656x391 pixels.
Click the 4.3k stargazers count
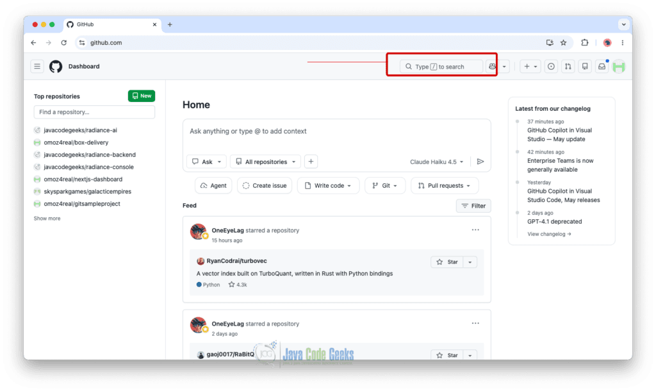pyautogui.click(x=238, y=285)
